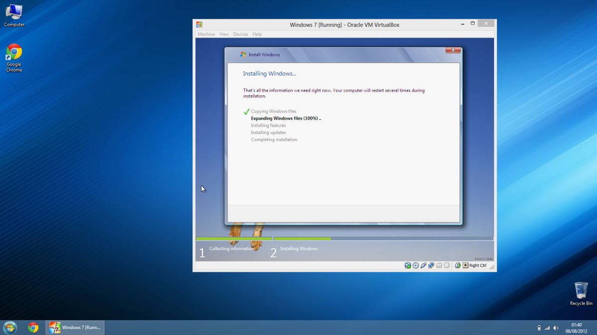
Task: Click the optical CD/DVD drive status icon
Action: pyautogui.click(x=415, y=266)
